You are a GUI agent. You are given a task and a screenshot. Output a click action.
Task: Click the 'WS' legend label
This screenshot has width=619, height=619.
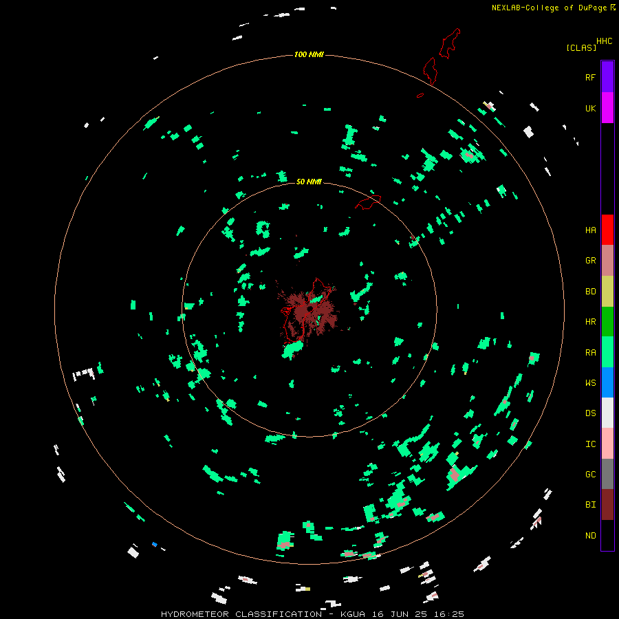(591, 383)
